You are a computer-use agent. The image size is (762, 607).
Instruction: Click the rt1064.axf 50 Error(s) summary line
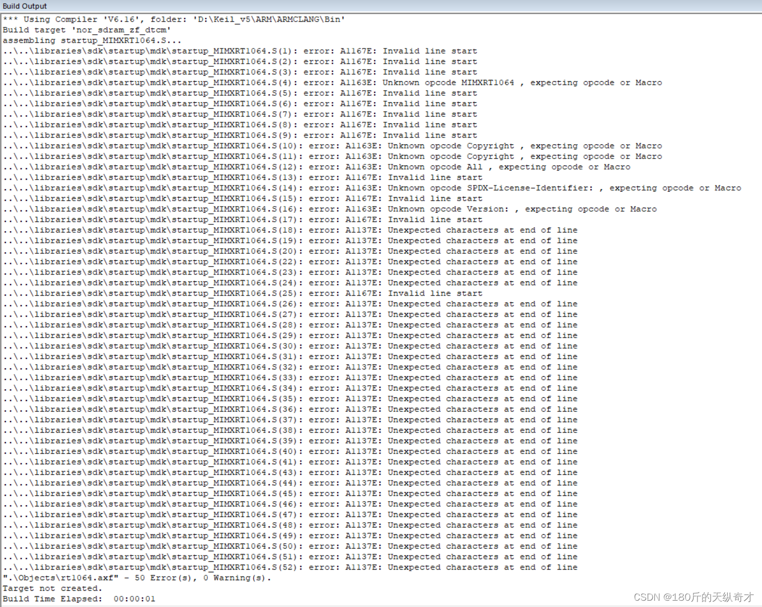[137, 577]
